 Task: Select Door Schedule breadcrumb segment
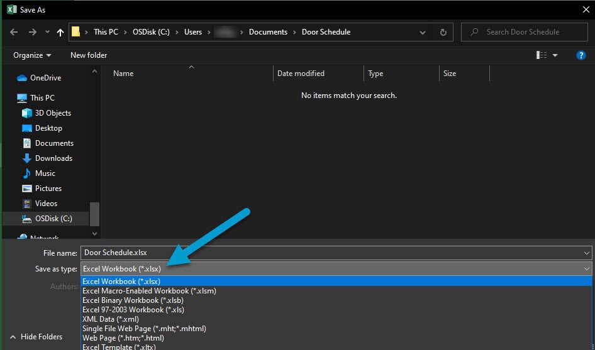click(326, 32)
